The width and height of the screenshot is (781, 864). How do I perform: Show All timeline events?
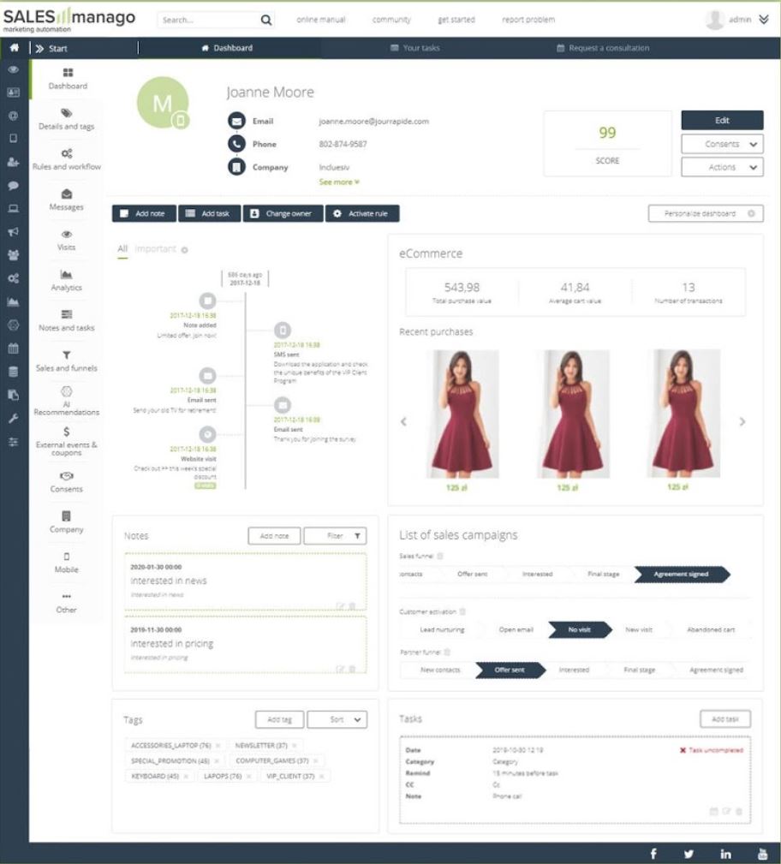122,249
